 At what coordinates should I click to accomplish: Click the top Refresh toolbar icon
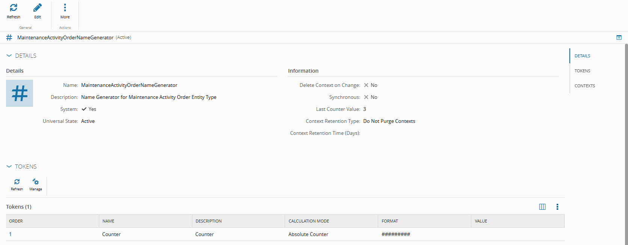[x=14, y=8]
